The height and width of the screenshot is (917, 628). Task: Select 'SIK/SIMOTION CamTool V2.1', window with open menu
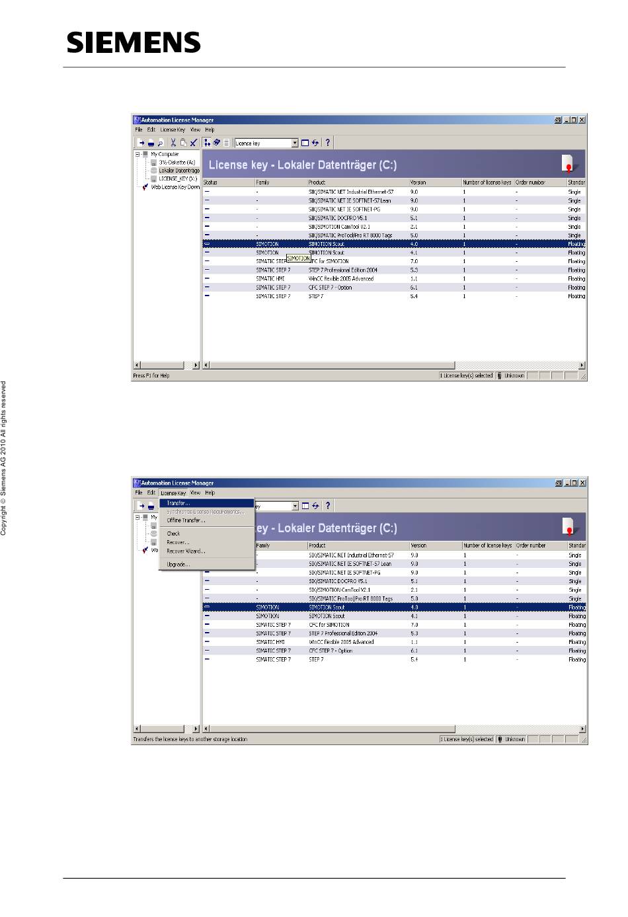tap(395, 590)
